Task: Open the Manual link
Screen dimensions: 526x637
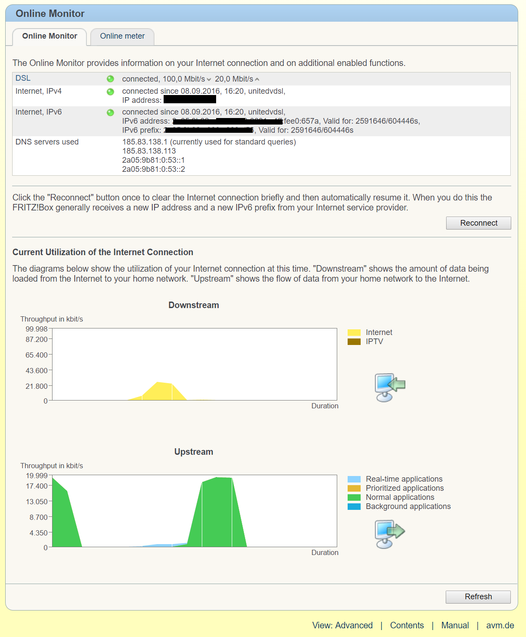Action: (x=455, y=625)
